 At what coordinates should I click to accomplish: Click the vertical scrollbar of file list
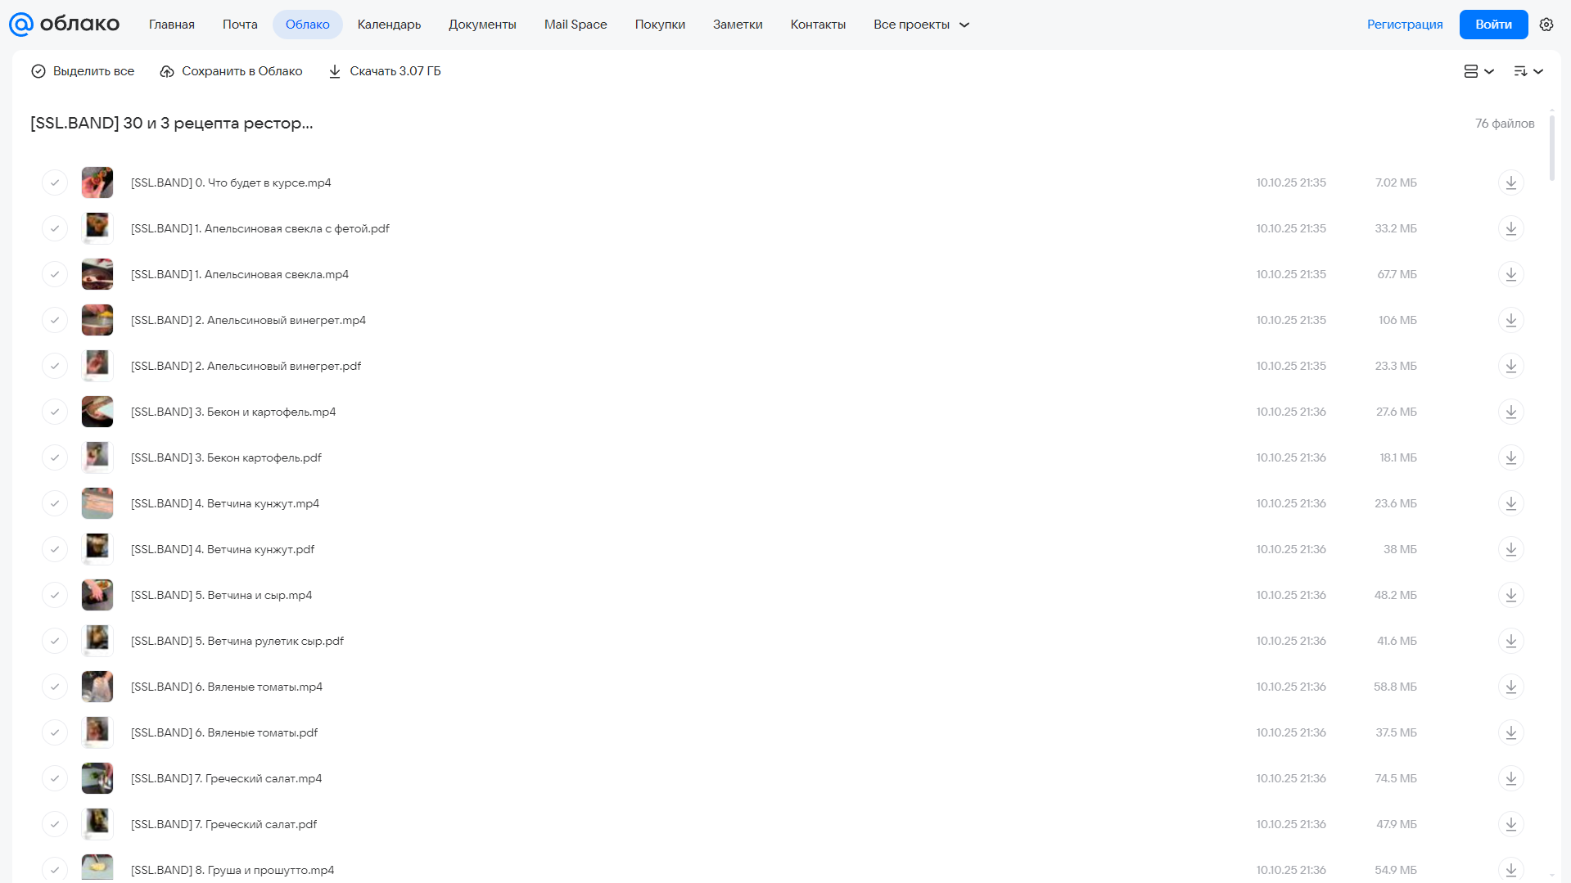1551,147
